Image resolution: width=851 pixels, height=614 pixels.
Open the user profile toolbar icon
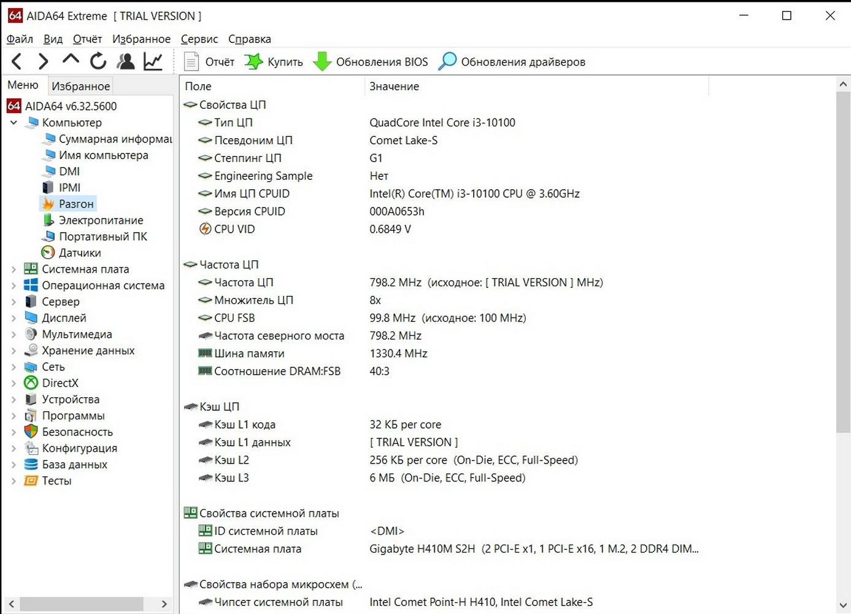pyautogui.click(x=126, y=61)
